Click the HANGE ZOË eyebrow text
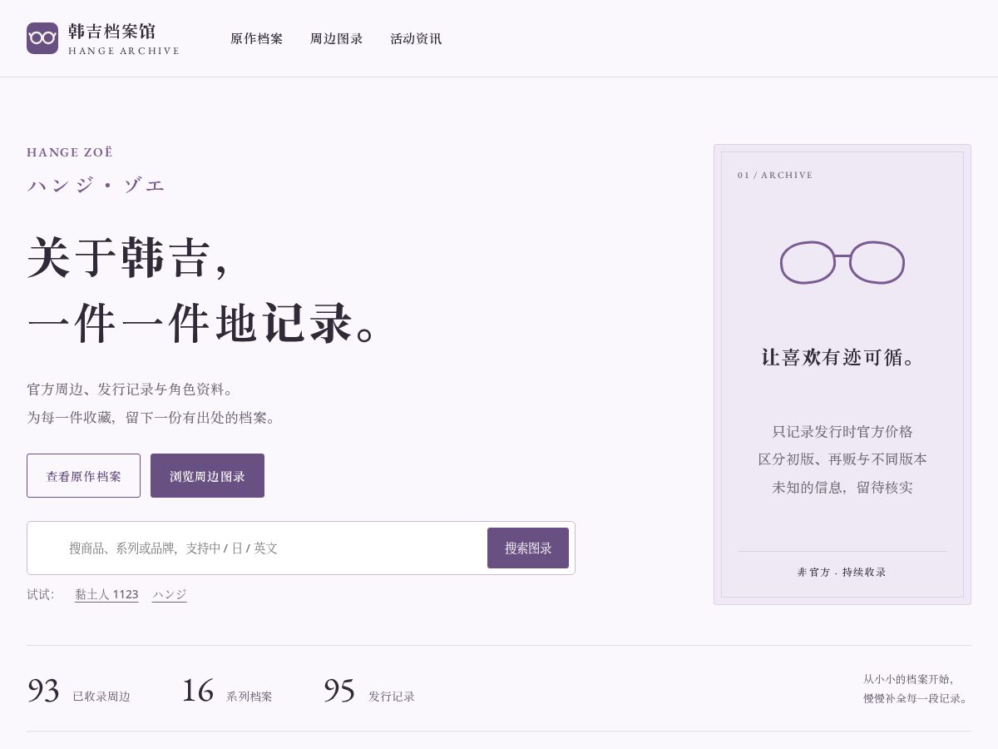 tap(70, 152)
